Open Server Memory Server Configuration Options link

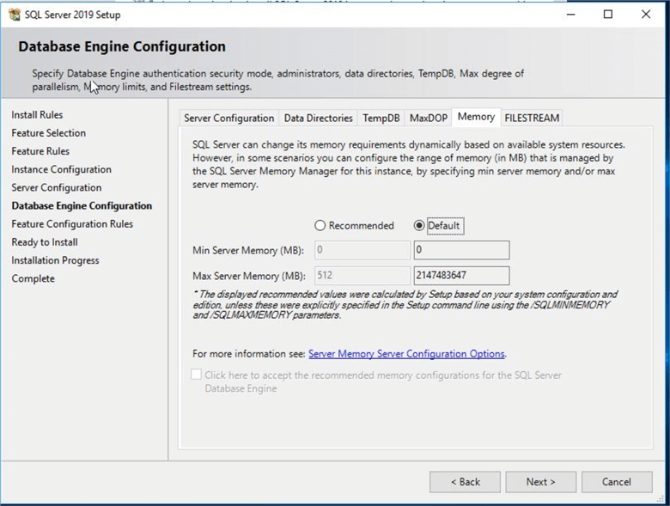coord(406,354)
